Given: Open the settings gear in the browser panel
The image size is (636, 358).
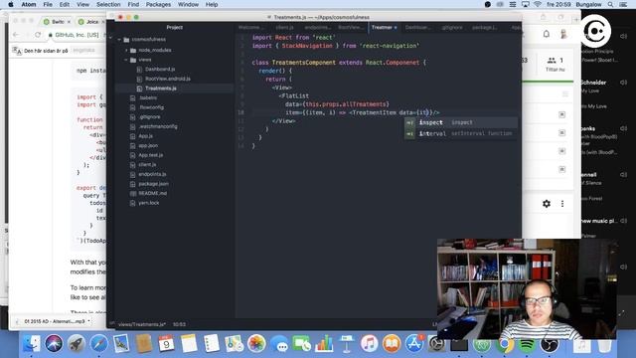Looking at the screenshot, I should pyautogui.click(x=547, y=204).
